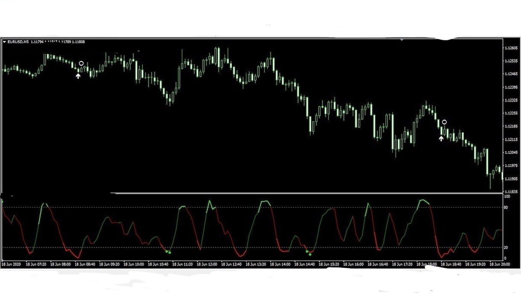Click the green signal dots near 14:40
This screenshot has height=293, width=521.
[308, 253]
